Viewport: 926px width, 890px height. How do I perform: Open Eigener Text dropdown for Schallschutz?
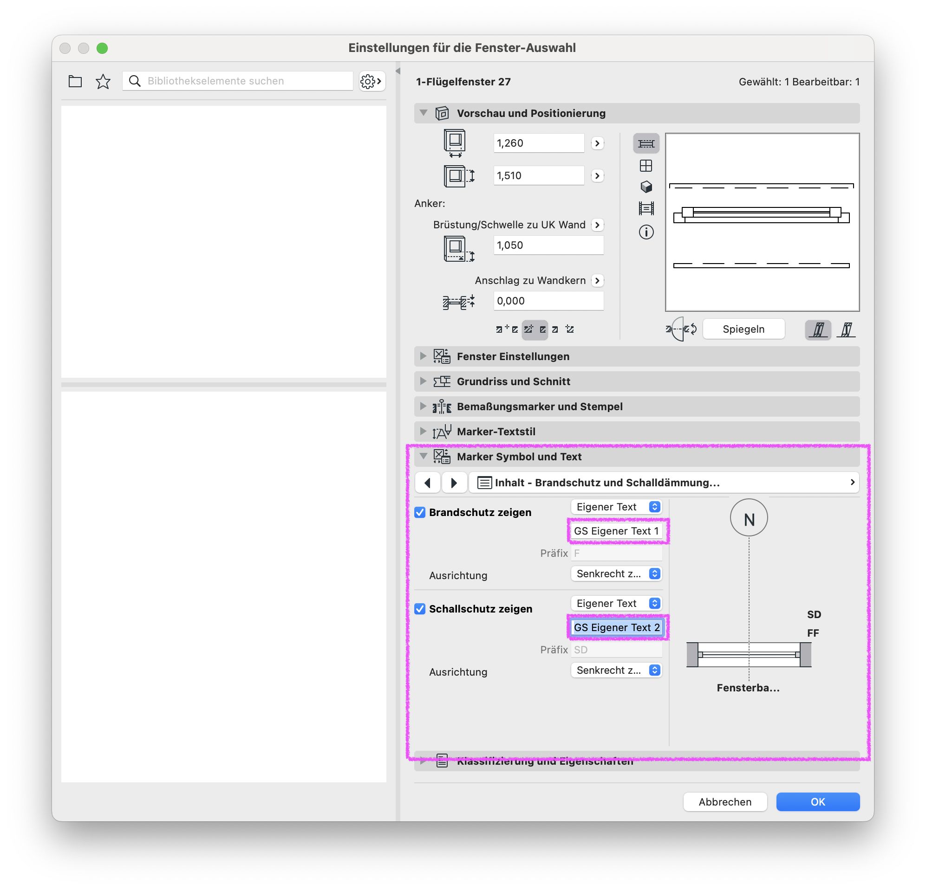pyautogui.click(x=616, y=603)
